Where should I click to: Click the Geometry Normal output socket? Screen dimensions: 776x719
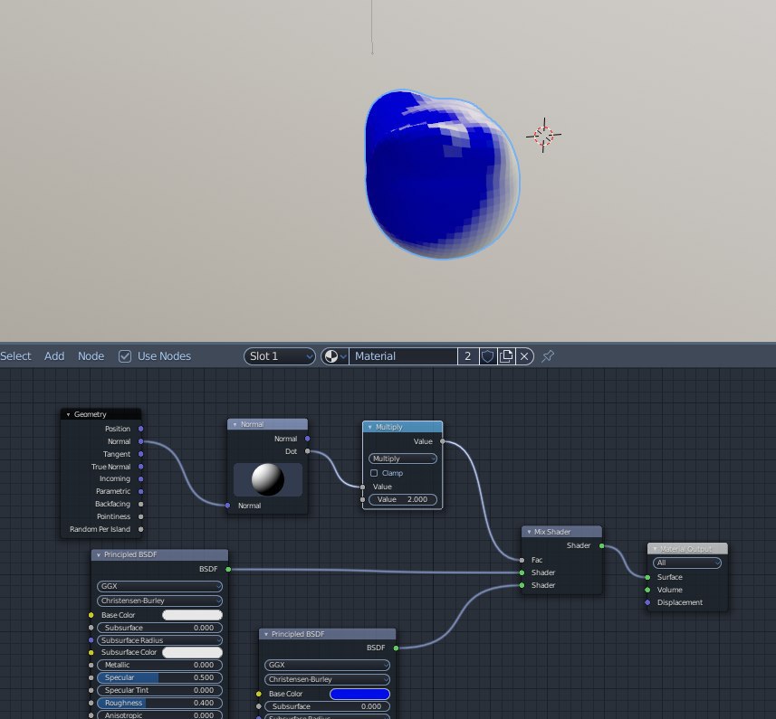[141, 441]
